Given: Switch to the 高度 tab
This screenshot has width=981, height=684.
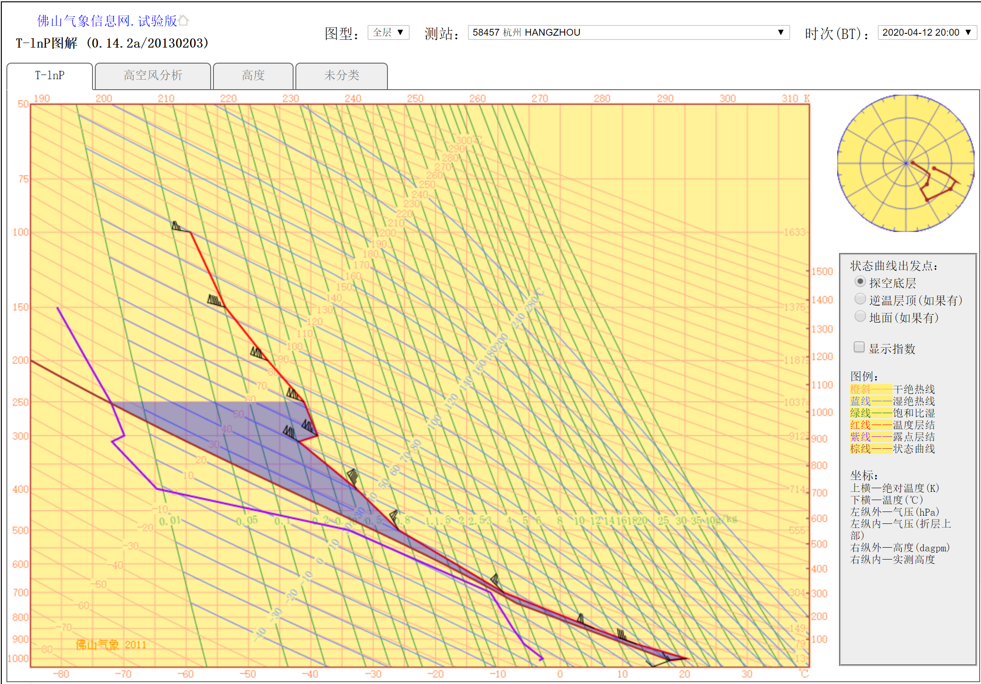Looking at the screenshot, I should (253, 75).
